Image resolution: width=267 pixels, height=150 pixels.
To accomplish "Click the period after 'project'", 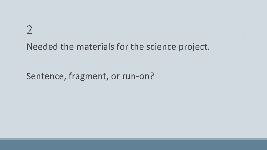I will click(x=209, y=49).
